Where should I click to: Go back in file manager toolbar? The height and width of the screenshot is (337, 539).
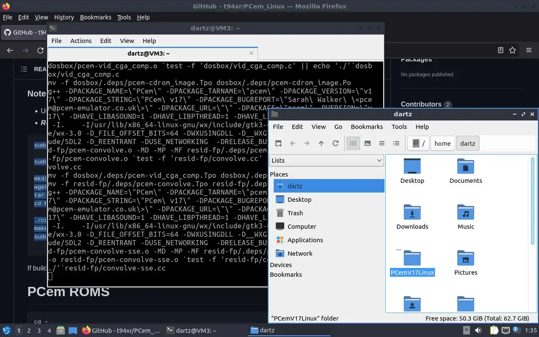293,143
